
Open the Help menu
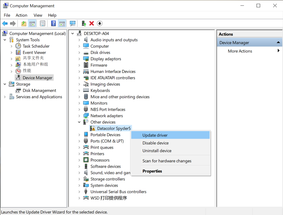click(52, 15)
